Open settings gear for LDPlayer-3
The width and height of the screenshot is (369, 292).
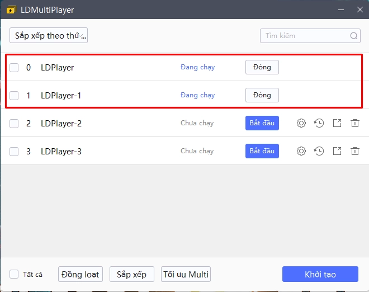click(x=301, y=151)
